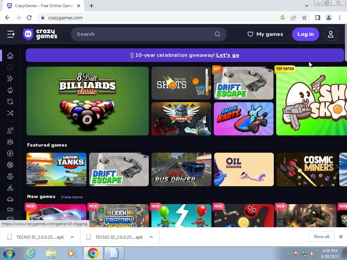The image size is (347, 260).
Task: Open the EvoWars.io knight thumbnail
Action: pyautogui.click(x=181, y=119)
